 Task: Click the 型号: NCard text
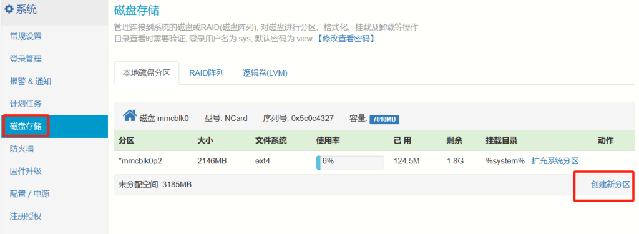226,119
